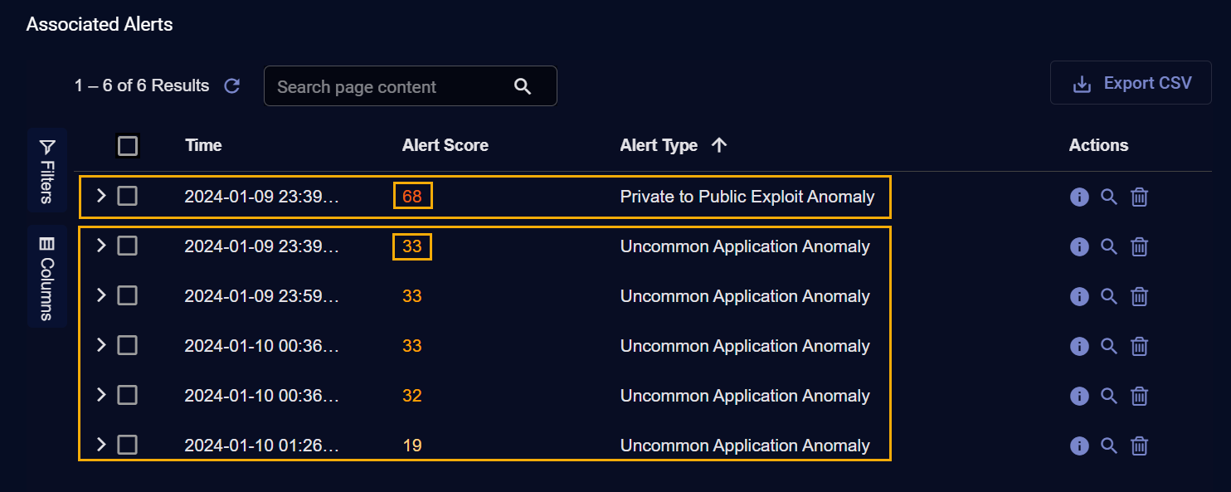Delete the alert with score 19
Image resolution: width=1231 pixels, height=492 pixels.
pyautogui.click(x=1140, y=446)
